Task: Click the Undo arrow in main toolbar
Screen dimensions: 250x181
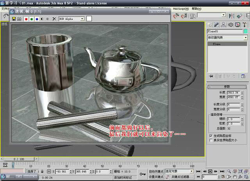Action: tap(5, 16)
